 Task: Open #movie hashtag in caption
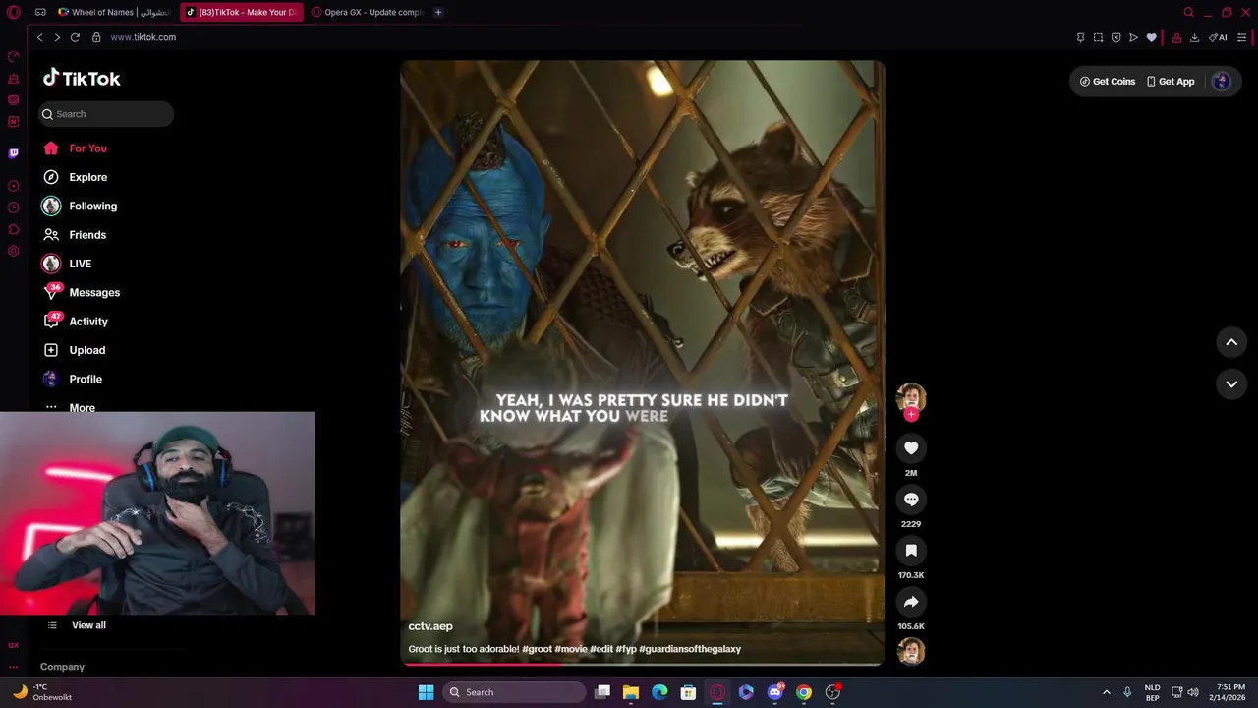click(x=571, y=649)
